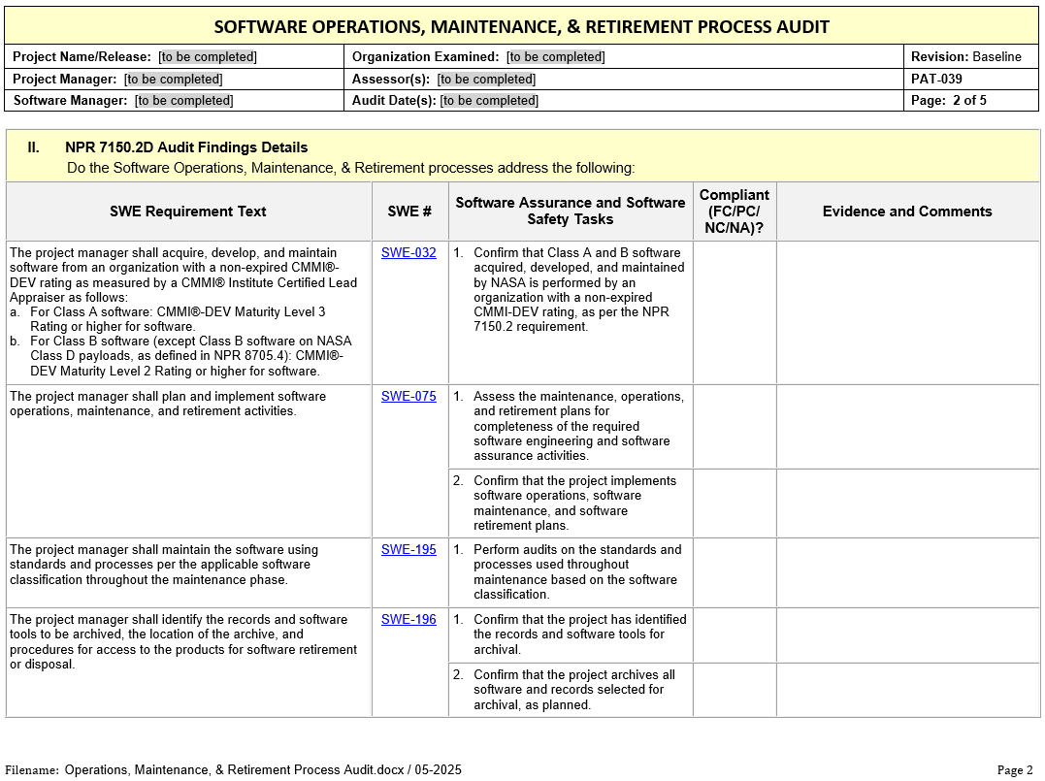
Task: Click the Organization Examined placeholder field
Action: pyautogui.click(x=556, y=57)
